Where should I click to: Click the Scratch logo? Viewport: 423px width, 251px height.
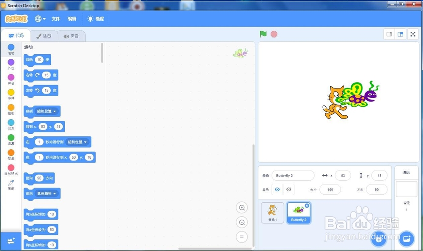(16, 19)
